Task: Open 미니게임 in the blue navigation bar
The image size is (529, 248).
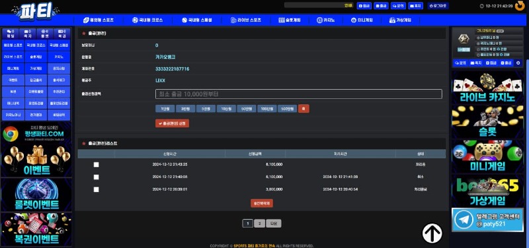Action: tap(362, 20)
